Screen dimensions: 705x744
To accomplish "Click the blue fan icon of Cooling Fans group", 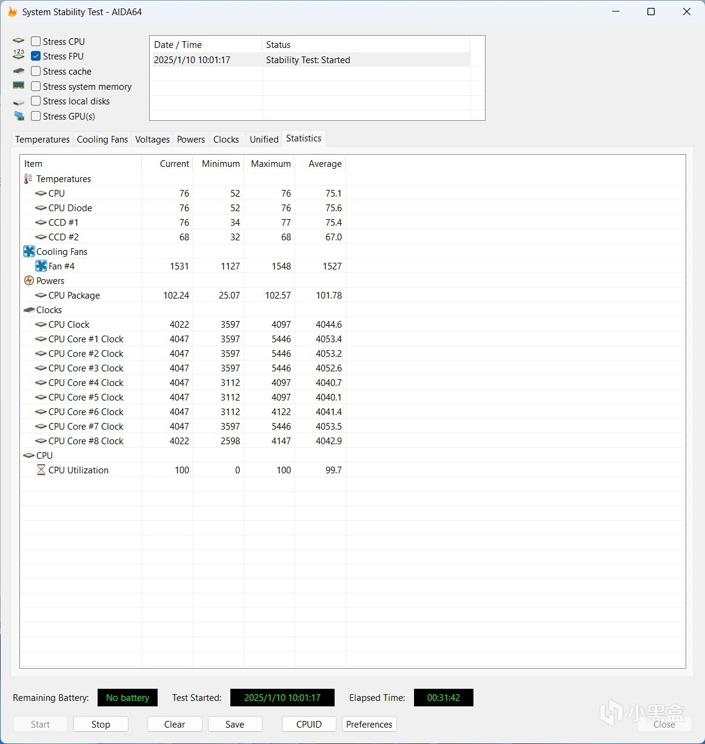I will tap(28, 251).
